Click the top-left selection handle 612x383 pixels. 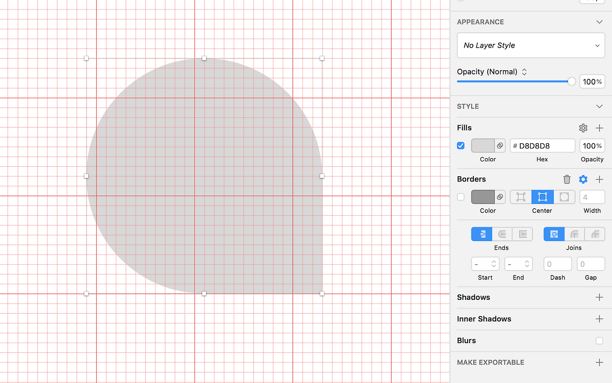86,58
